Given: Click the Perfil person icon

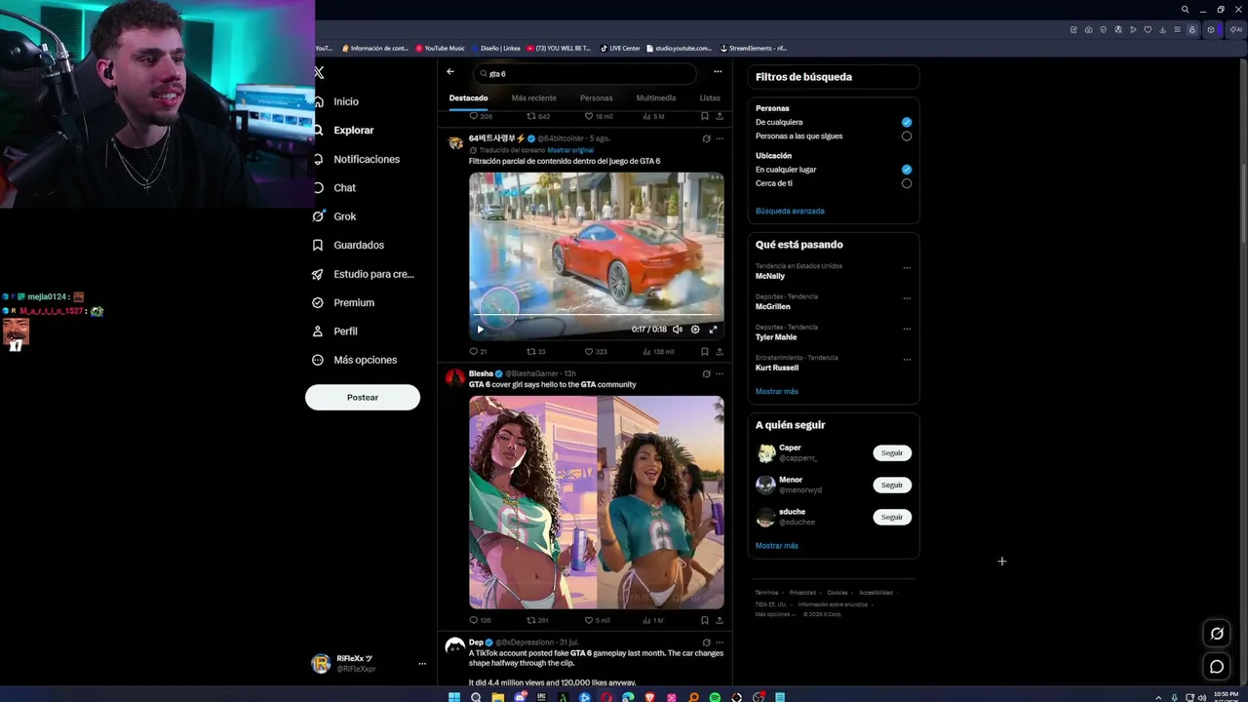Looking at the screenshot, I should [x=318, y=331].
